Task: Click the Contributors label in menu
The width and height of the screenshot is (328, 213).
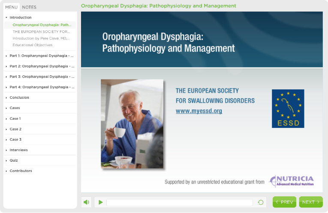Action: pos(21,171)
